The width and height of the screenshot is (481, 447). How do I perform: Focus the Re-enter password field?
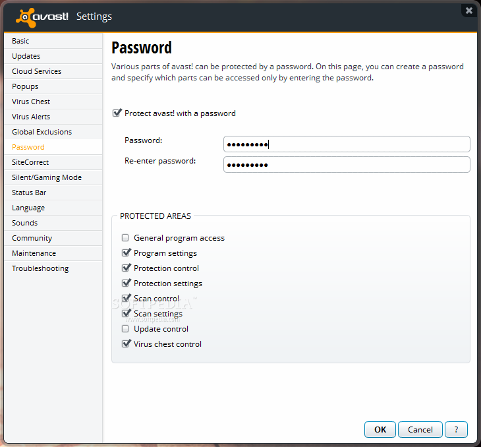tap(347, 165)
